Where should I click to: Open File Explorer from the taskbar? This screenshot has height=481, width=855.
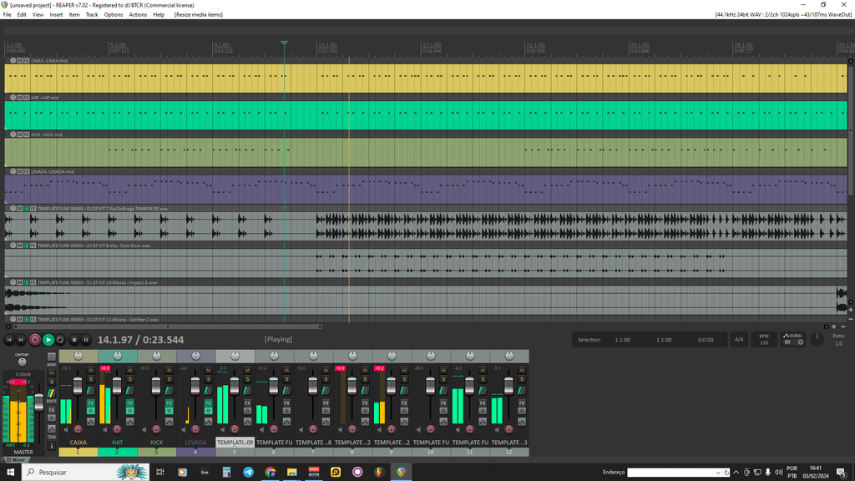291,473
